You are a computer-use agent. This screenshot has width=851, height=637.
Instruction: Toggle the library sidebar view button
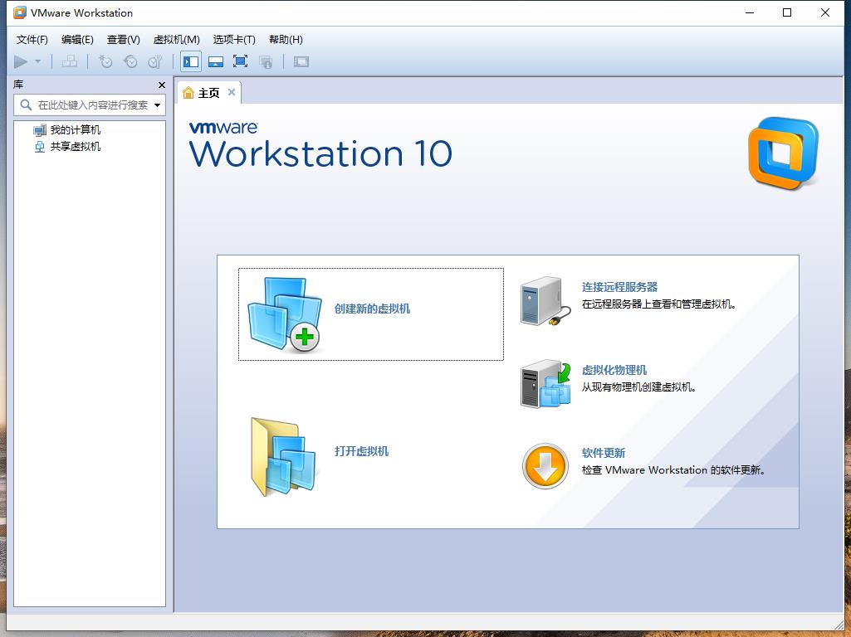point(191,61)
